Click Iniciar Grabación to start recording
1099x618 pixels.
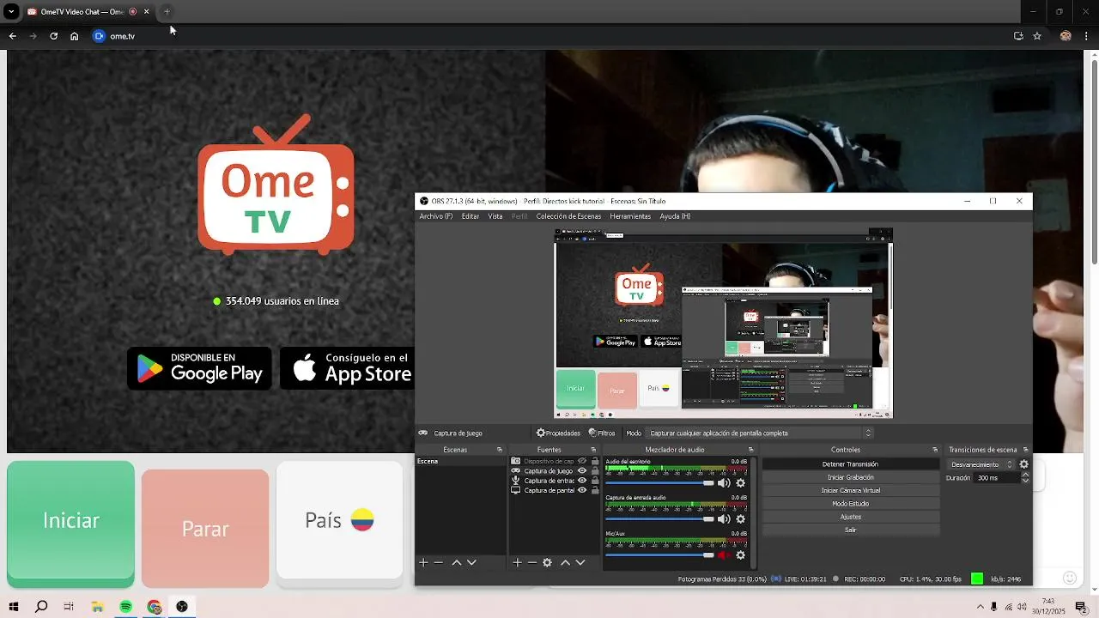click(850, 477)
